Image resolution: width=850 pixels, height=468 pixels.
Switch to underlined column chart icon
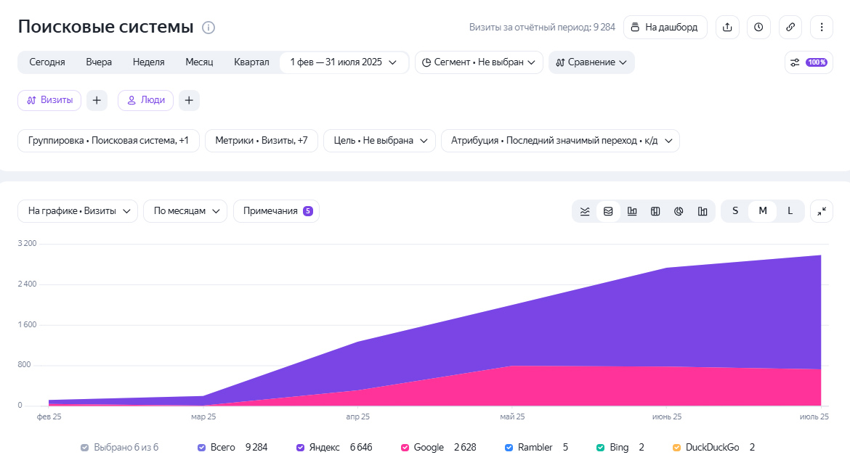[632, 211]
